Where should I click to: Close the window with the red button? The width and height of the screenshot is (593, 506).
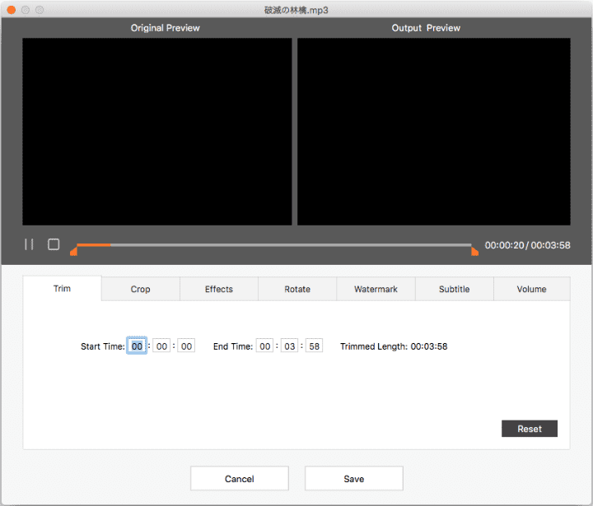[x=12, y=10]
